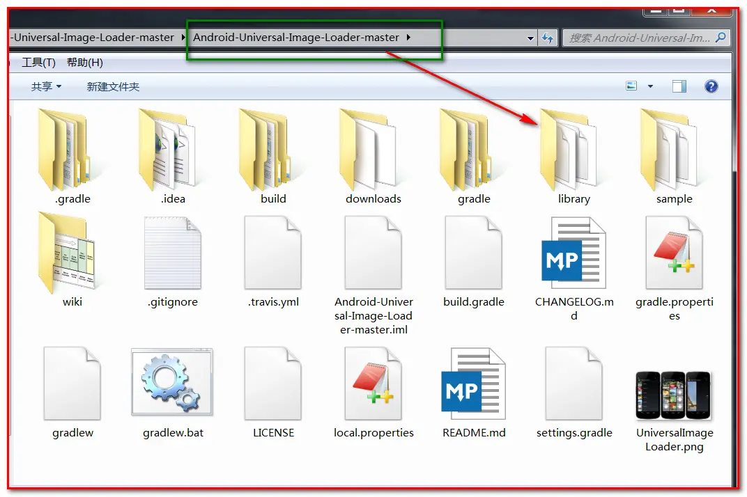
Task: Click the Android-Universal-Image-Loader-master breadcrumb segment
Action: point(296,37)
